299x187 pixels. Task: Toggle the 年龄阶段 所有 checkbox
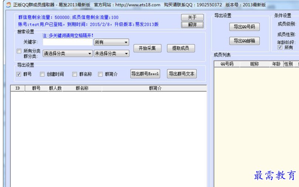pyautogui.click(x=280, y=47)
